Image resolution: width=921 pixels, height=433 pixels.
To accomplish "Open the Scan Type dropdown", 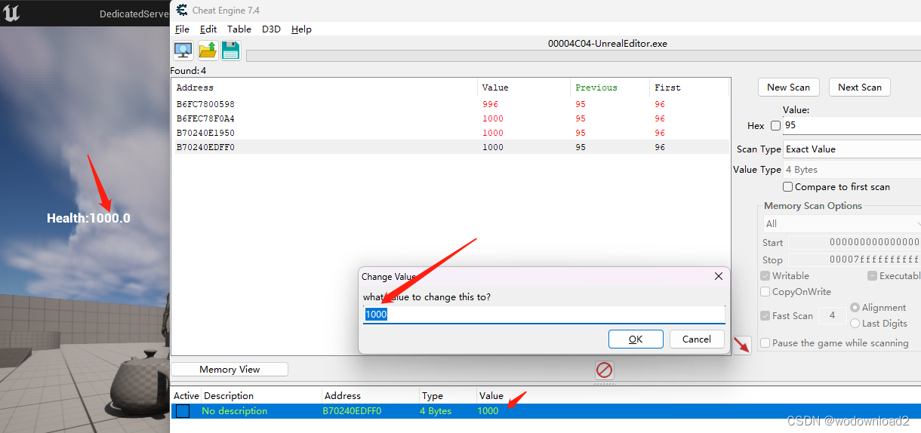I will coord(852,149).
